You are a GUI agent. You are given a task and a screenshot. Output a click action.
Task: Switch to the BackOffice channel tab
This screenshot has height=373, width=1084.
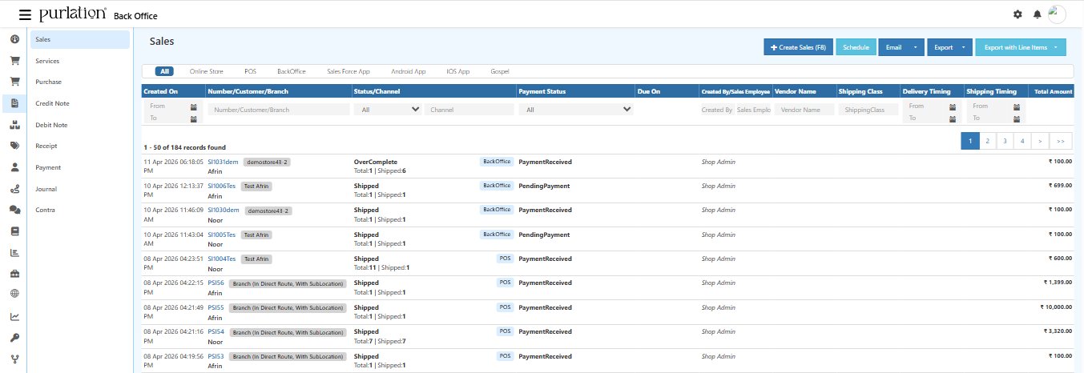292,71
